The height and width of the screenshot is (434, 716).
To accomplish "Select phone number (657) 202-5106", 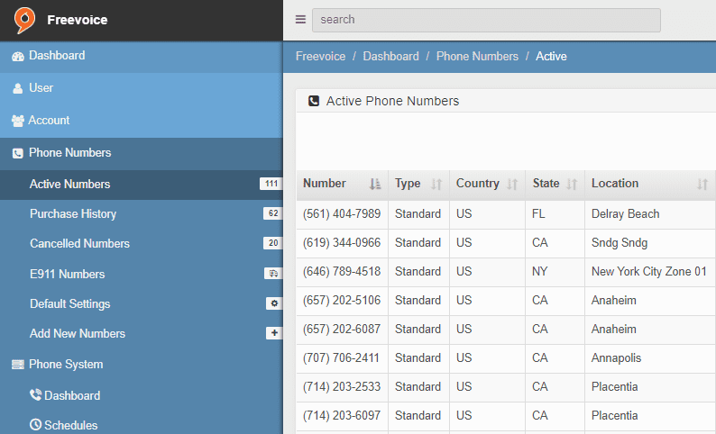I will (x=342, y=300).
